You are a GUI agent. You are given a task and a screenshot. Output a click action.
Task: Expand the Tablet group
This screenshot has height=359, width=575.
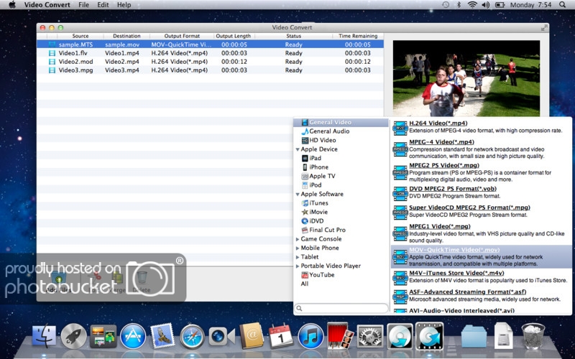[298, 257]
